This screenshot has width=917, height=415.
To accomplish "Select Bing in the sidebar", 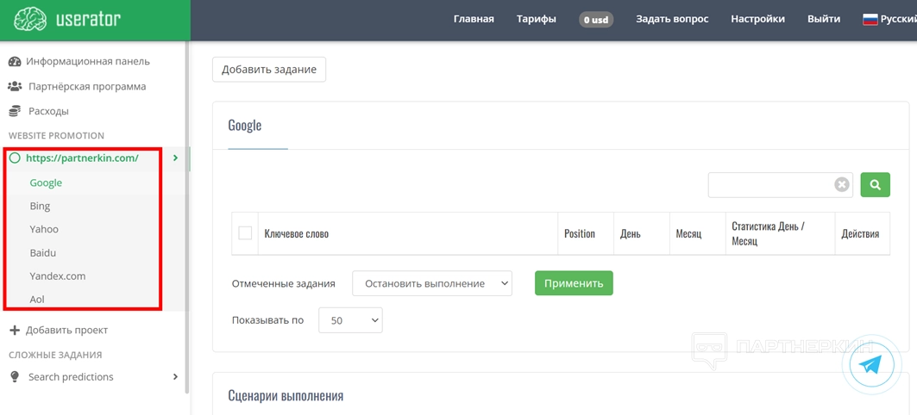I will click(40, 206).
